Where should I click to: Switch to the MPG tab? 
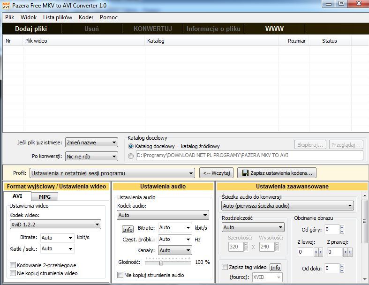(x=45, y=197)
